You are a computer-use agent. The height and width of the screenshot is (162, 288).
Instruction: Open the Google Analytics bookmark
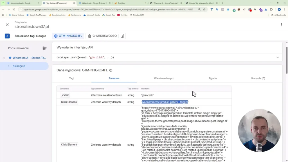pos(57,15)
